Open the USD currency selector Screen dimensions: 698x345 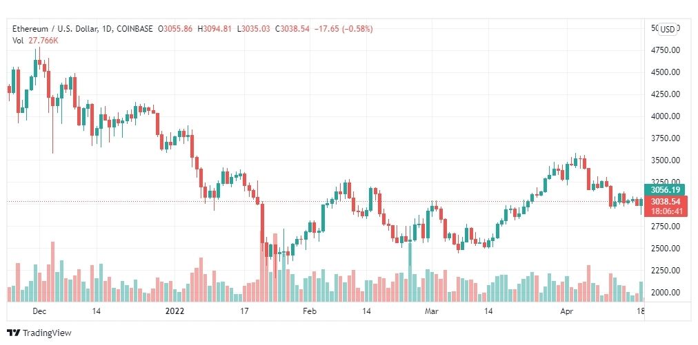[667, 30]
